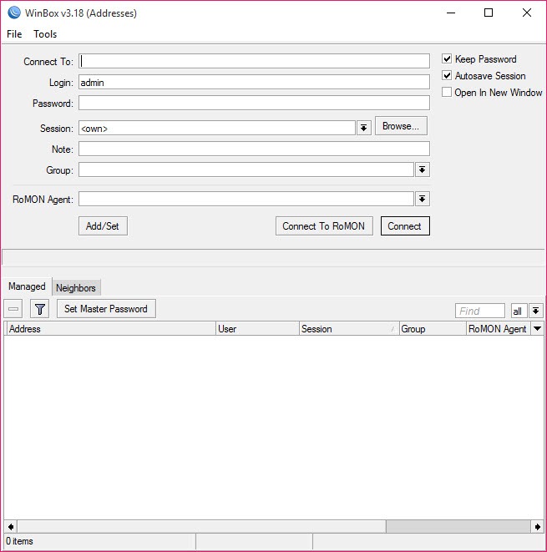Screen dimensions: 547x552
Task: Close the WinBox window
Action: 527,13
